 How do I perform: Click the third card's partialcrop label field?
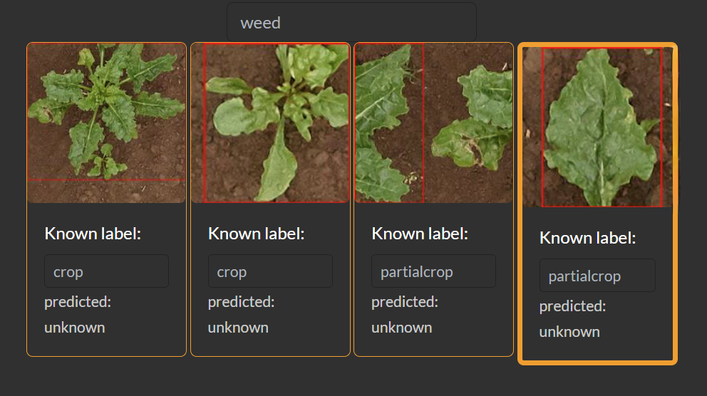click(433, 271)
